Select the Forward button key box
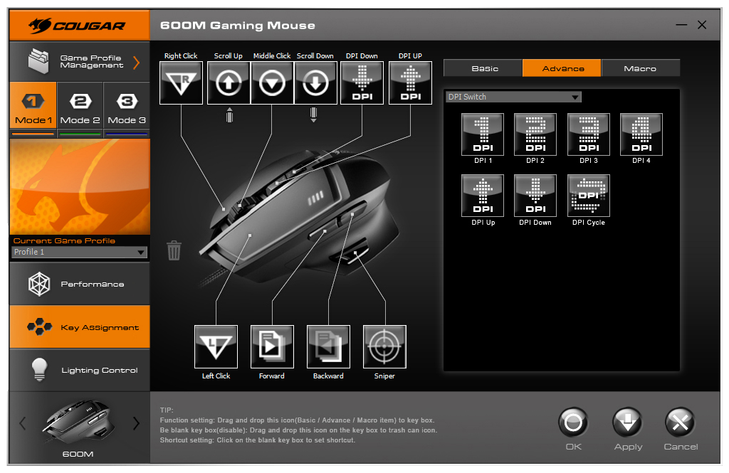The image size is (729, 473). pos(272,346)
